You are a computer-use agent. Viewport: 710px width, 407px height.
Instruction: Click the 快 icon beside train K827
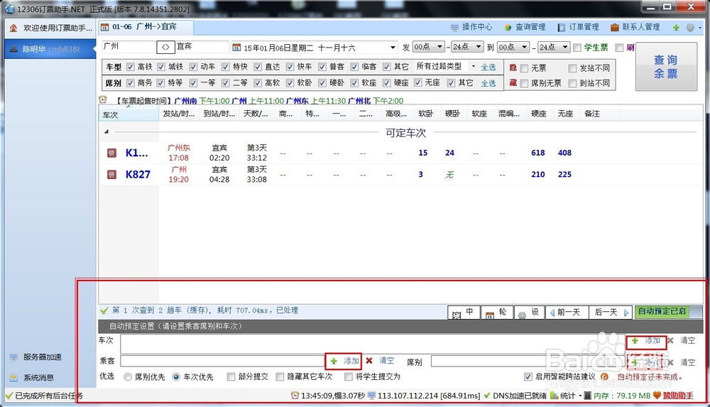click(111, 175)
